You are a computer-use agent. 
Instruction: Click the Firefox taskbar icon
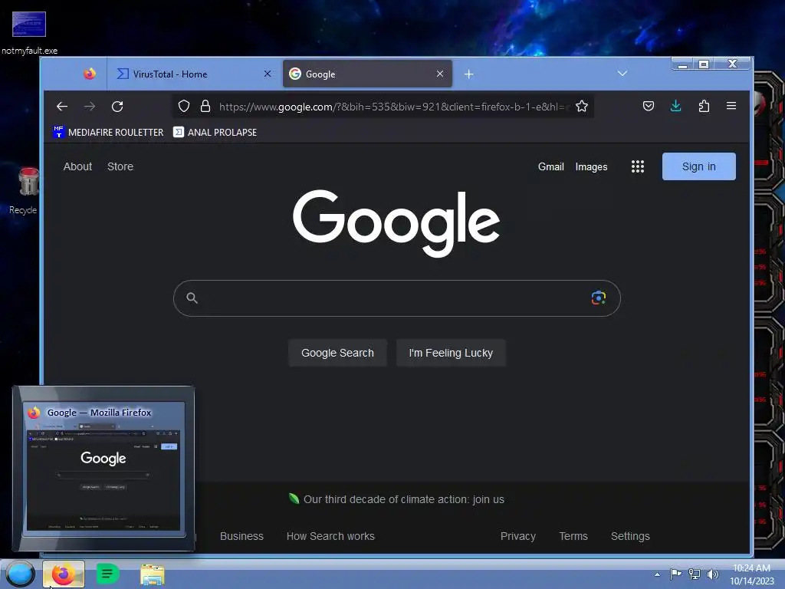point(63,574)
